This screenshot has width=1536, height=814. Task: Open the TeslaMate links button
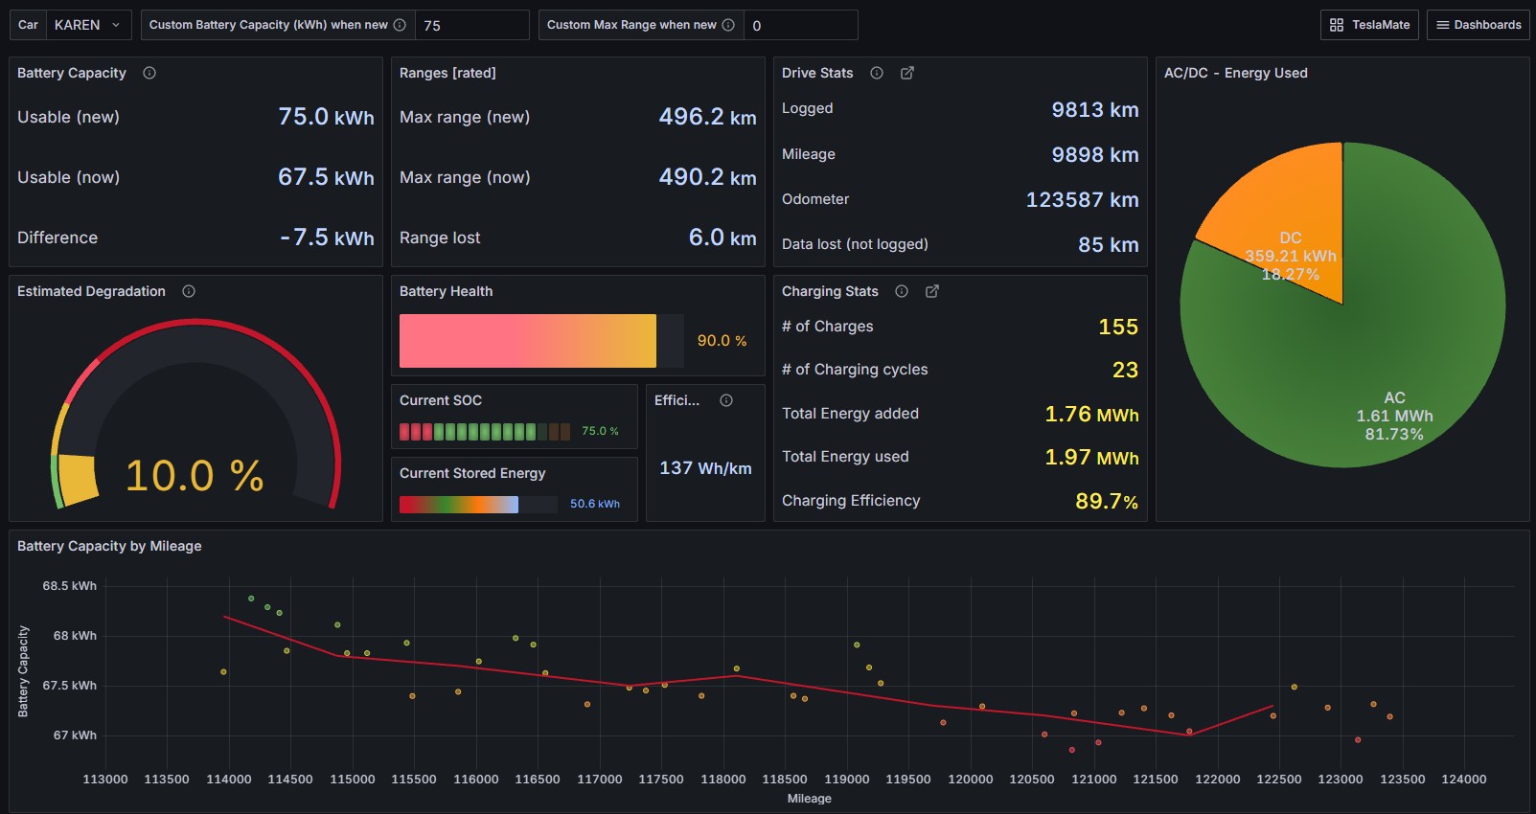(x=1369, y=25)
